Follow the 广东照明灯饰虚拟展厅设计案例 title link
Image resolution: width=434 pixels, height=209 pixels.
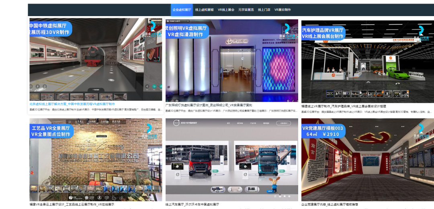[209, 105]
